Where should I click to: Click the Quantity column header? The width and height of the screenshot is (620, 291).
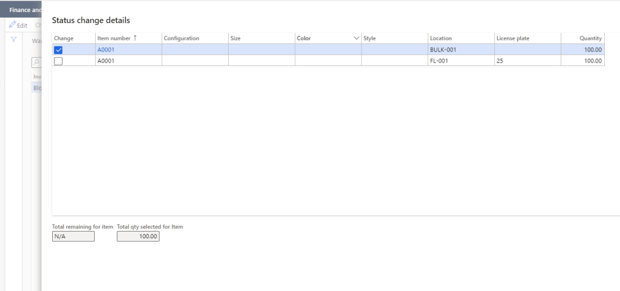(590, 38)
